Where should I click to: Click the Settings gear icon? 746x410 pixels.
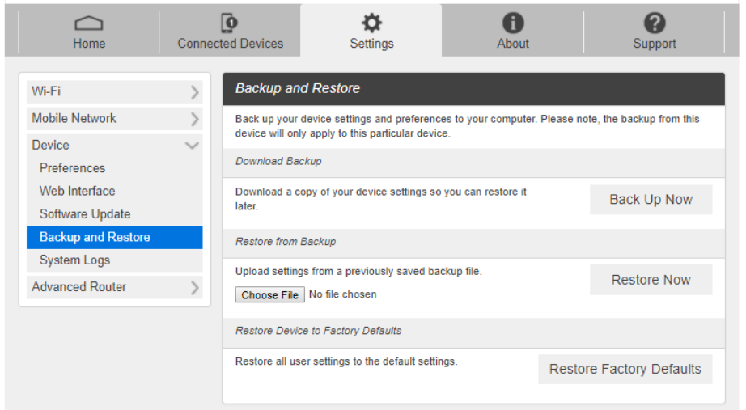pos(371,23)
